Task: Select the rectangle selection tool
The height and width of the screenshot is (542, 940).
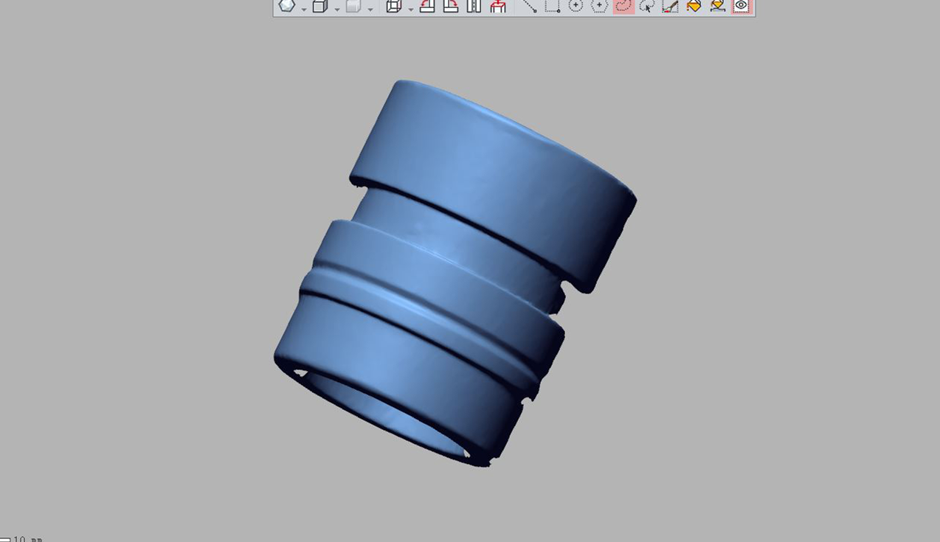Action: pyautogui.click(x=552, y=6)
